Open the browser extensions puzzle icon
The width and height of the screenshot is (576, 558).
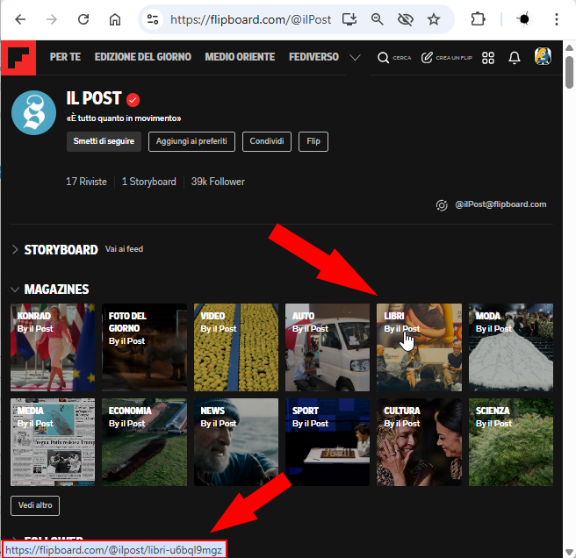pyautogui.click(x=478, y=19)
